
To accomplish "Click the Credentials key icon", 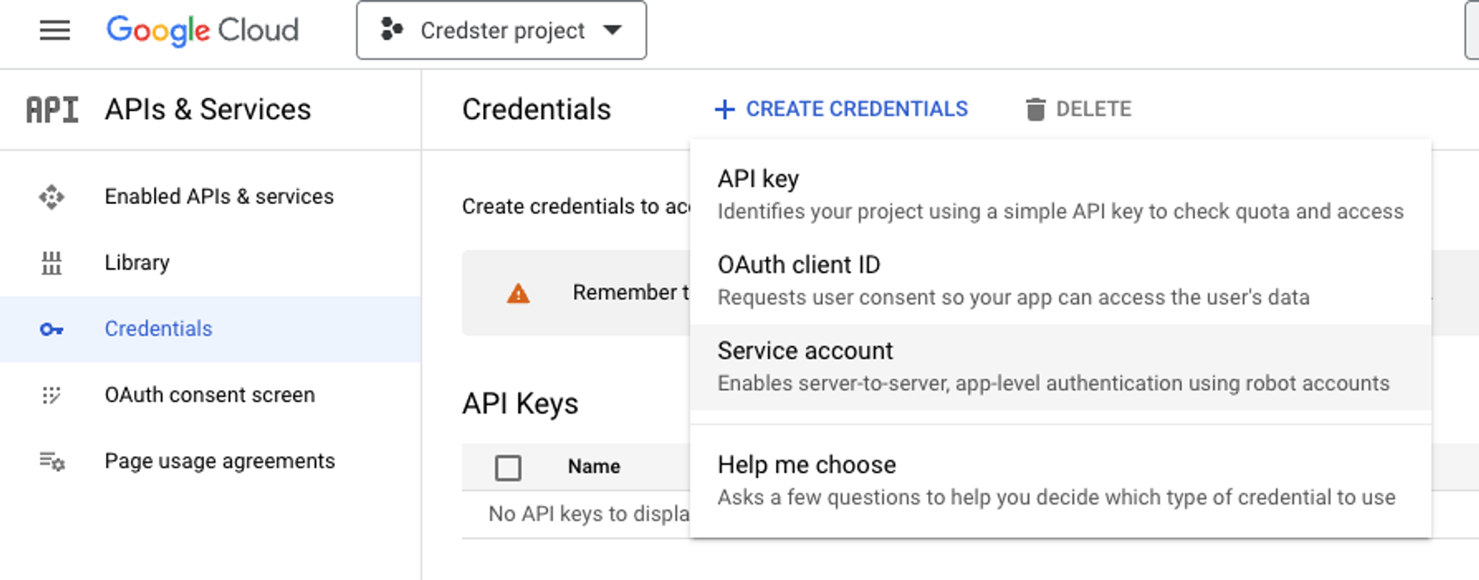I will (52, 329).
